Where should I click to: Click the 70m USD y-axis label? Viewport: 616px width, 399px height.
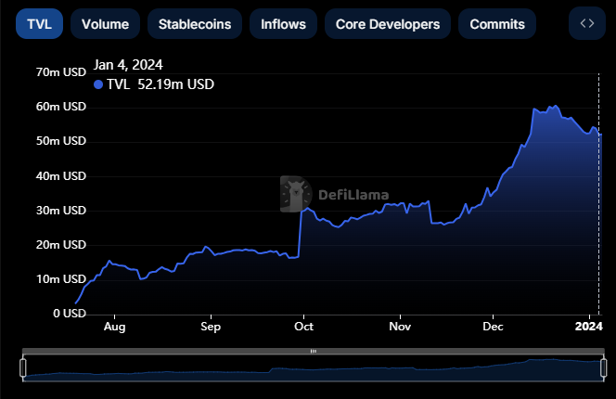(61, 72)
